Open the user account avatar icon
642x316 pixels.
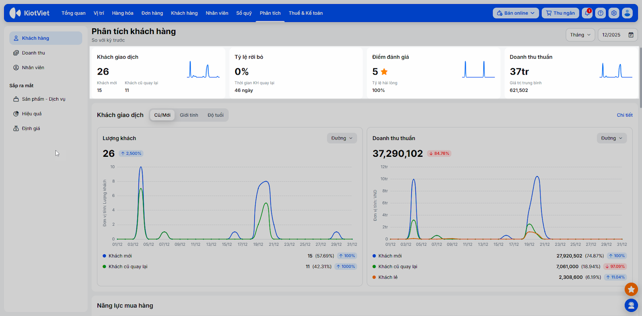pos(627,13)
